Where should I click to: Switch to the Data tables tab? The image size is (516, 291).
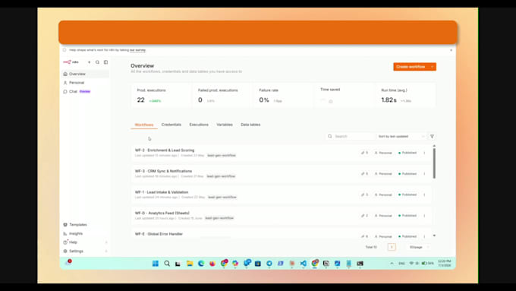pyautogui.click(x=250, y=125)
